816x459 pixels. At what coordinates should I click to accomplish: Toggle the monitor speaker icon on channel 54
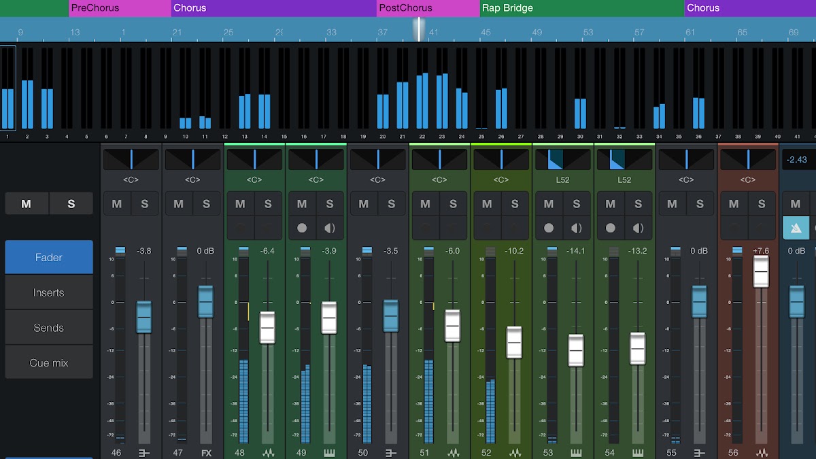coord(638,228)
